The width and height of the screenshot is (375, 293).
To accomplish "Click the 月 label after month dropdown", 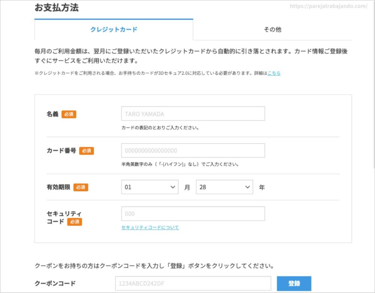I will point(187,187).
